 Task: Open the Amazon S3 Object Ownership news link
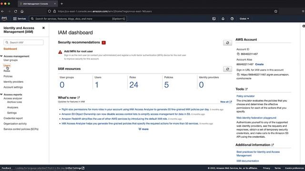pyautogui.click(x=126, y=114)
